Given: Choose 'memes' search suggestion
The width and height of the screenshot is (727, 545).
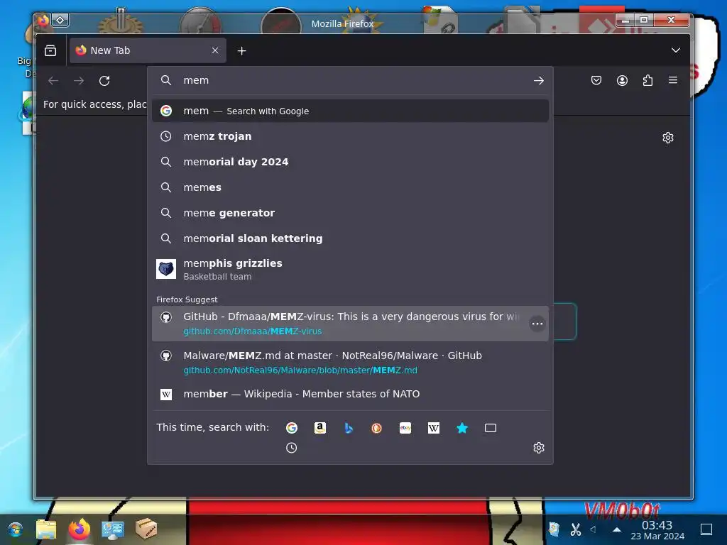Looking at the screenshot, I should [350, 187].
